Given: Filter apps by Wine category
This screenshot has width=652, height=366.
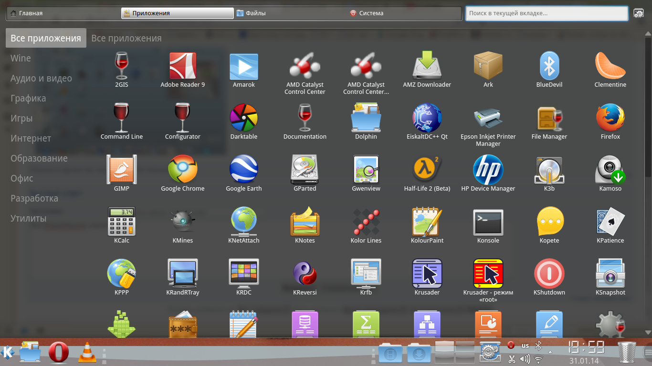Looking at the screenshot, I should click(x=21, y=59).
